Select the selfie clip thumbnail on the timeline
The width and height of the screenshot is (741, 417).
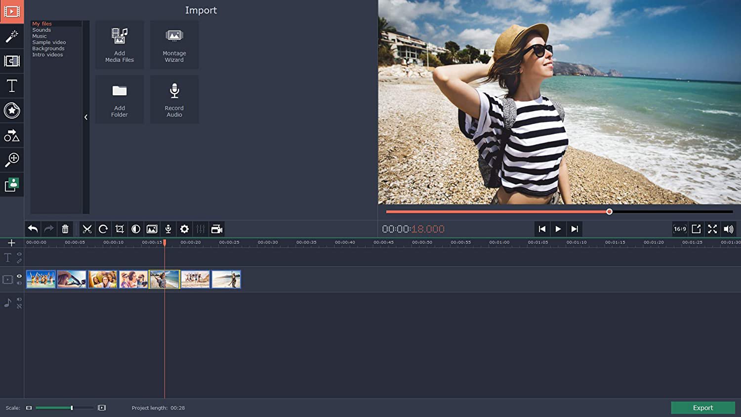point(164,279)
